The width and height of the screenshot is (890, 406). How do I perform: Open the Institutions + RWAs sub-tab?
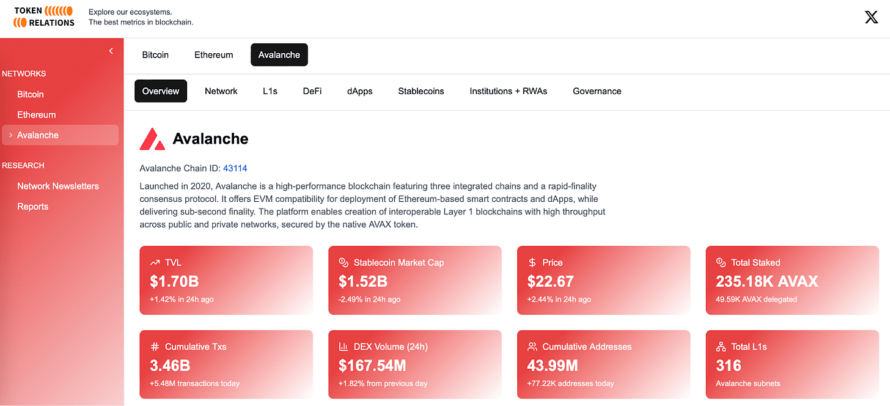pos(509,91)
